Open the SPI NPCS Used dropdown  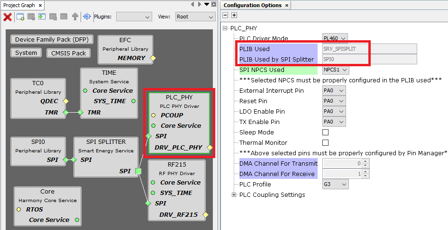[x=336, y=70]
